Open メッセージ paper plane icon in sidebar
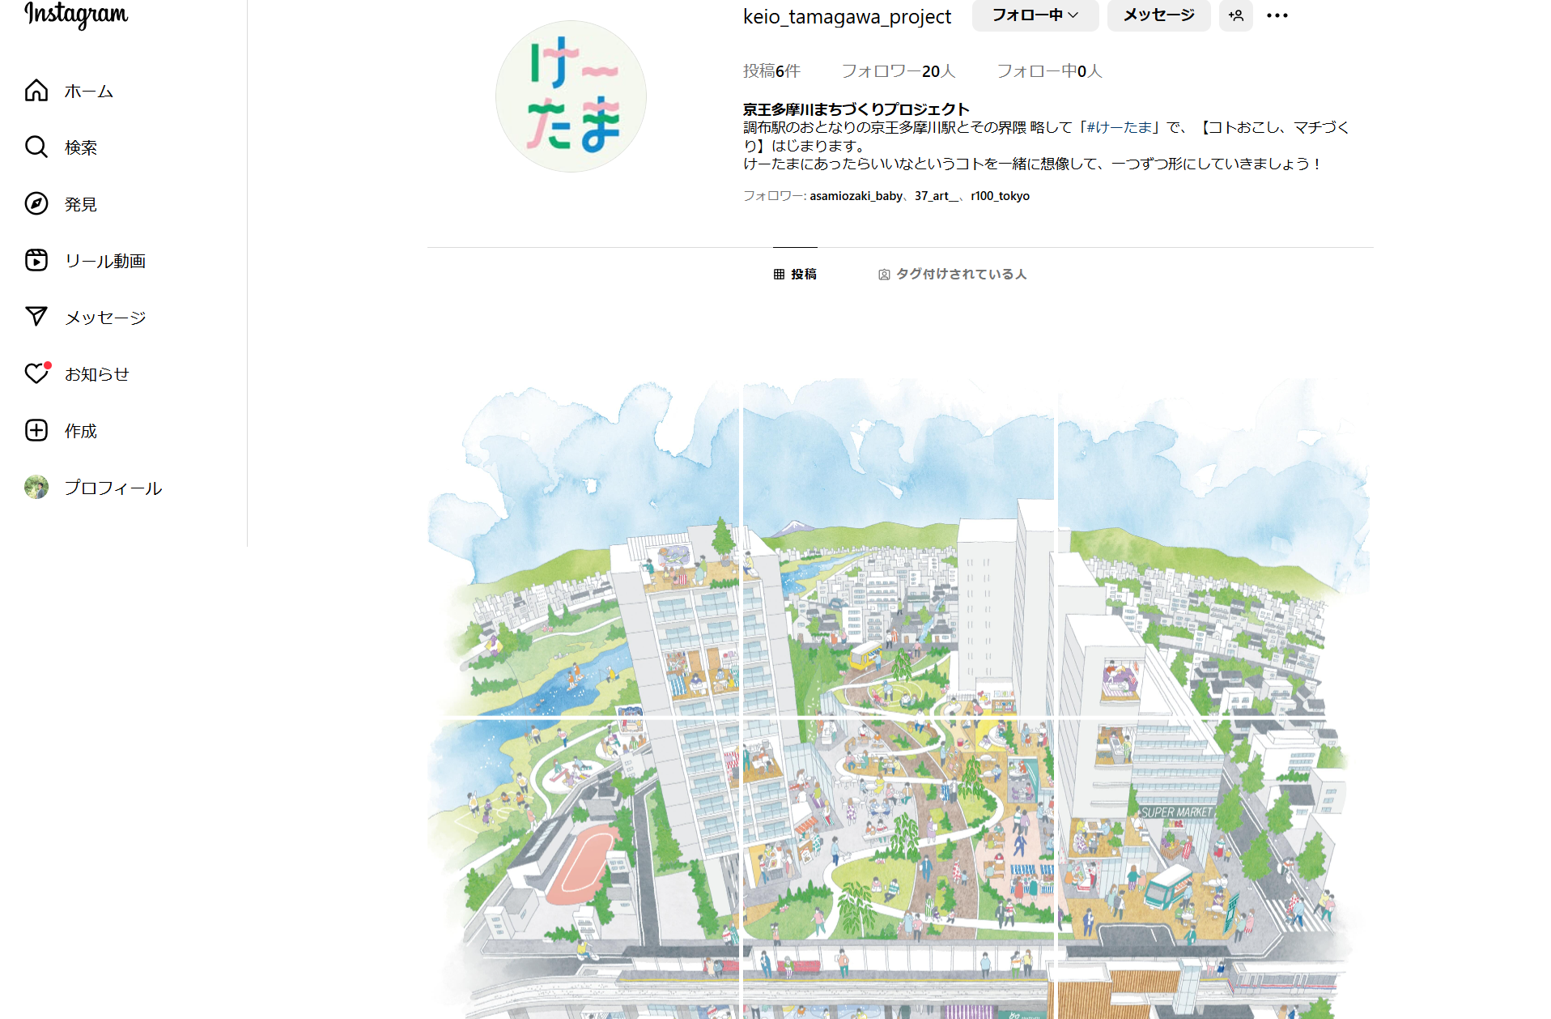Screen dimensions: 1551x1019 pos(36,317)
